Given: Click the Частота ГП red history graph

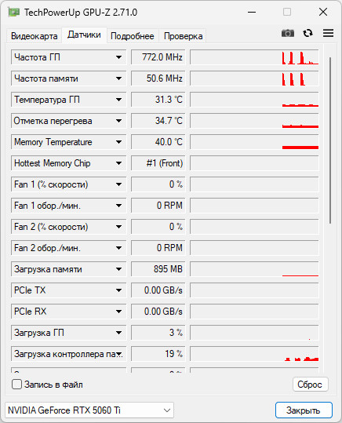Looking at the screenshot, I should click(x=254, y=57).
